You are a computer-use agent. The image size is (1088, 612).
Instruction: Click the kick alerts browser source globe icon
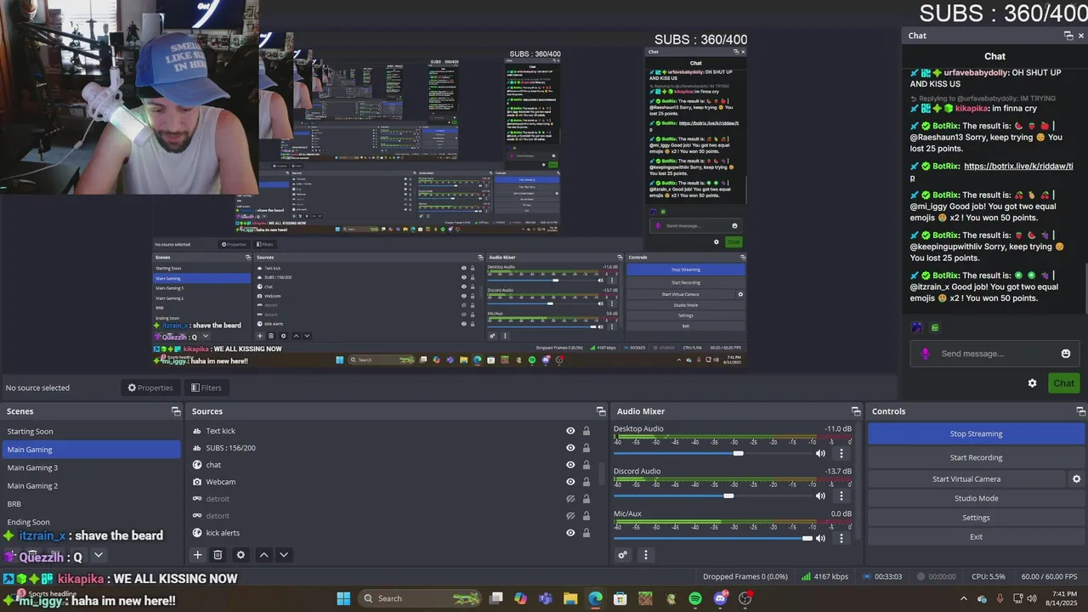[197, 533]
